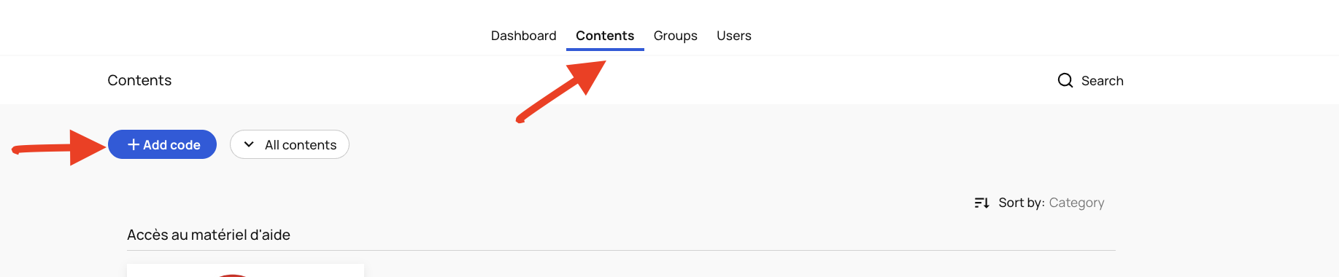Open the Groups tab

coord(675,36)
